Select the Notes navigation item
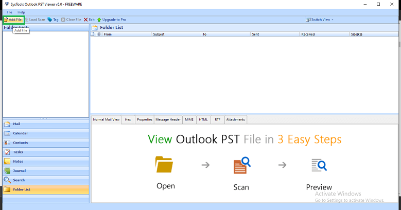The width and height of the screenshot is (401, 210). point(46,162)
